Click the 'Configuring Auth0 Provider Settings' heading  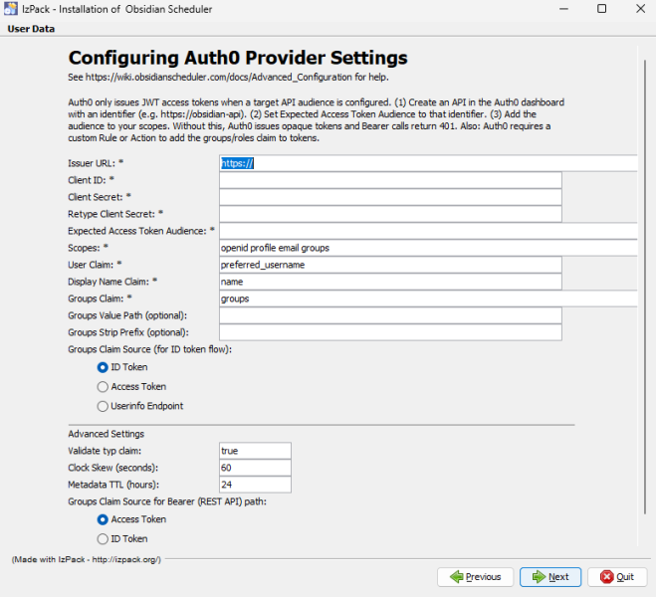[x=238, y=58]
